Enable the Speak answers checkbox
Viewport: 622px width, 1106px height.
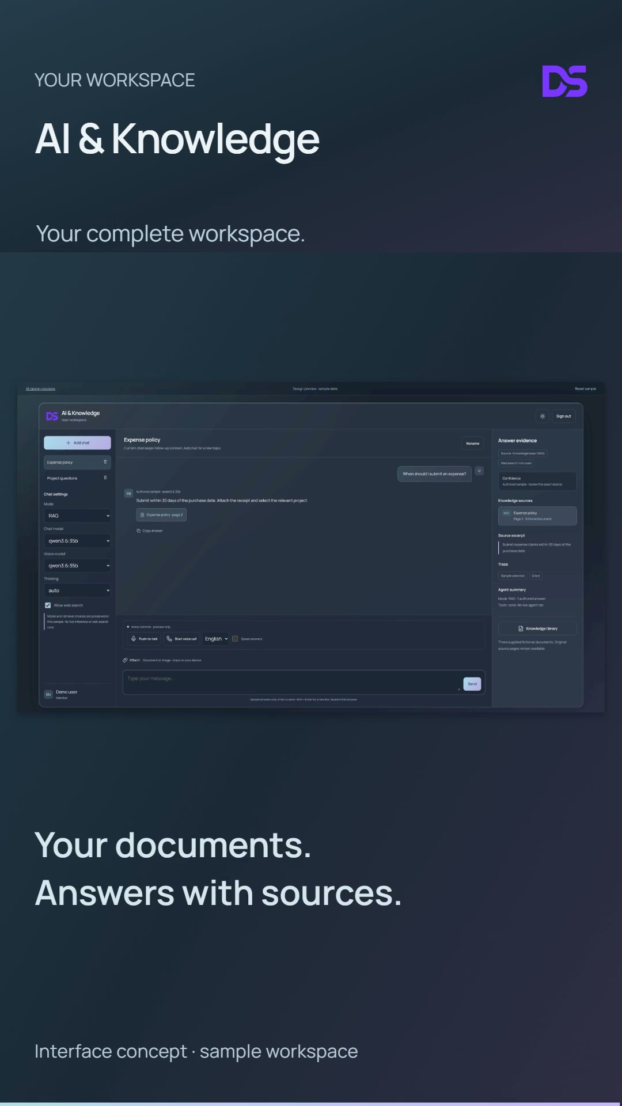[x=235, y=639]
